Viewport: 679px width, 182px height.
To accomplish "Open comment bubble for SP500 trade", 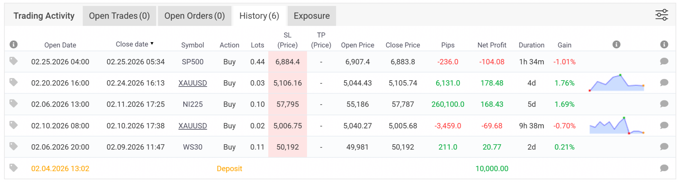I will pyautogui.click(x=664, y=61).
